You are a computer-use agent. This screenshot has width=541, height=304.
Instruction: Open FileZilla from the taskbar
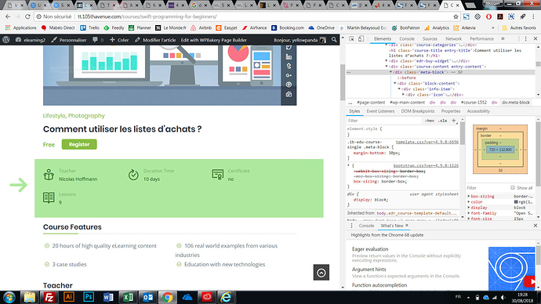(49, 297)
